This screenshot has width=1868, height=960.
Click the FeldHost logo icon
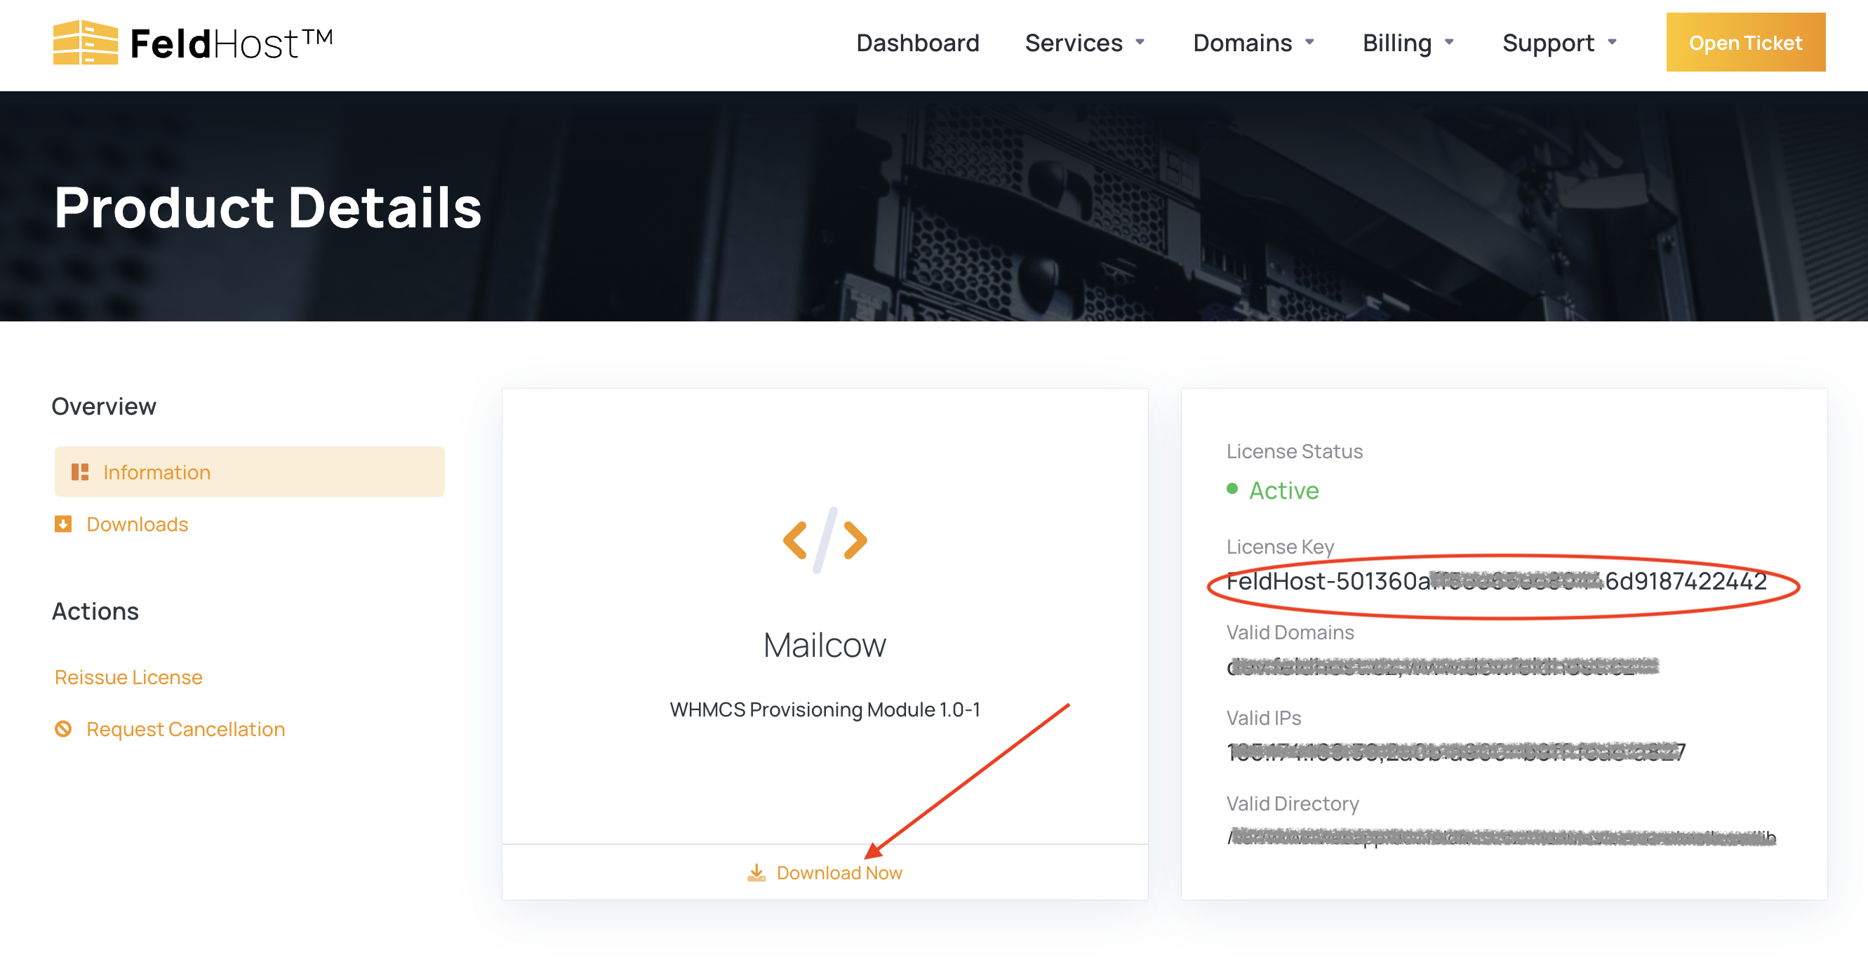[85, 43]
